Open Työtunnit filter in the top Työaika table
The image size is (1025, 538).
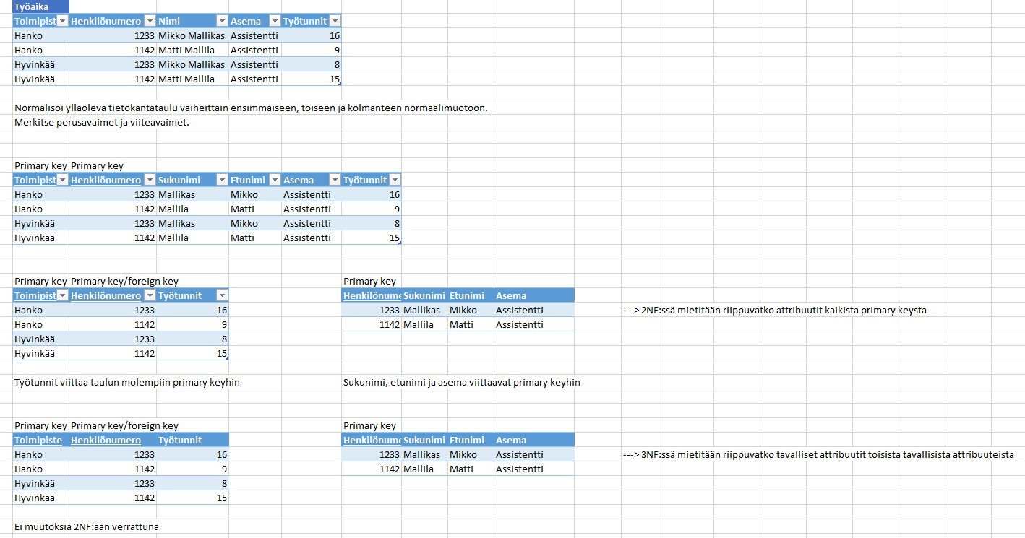coord(334,21)
